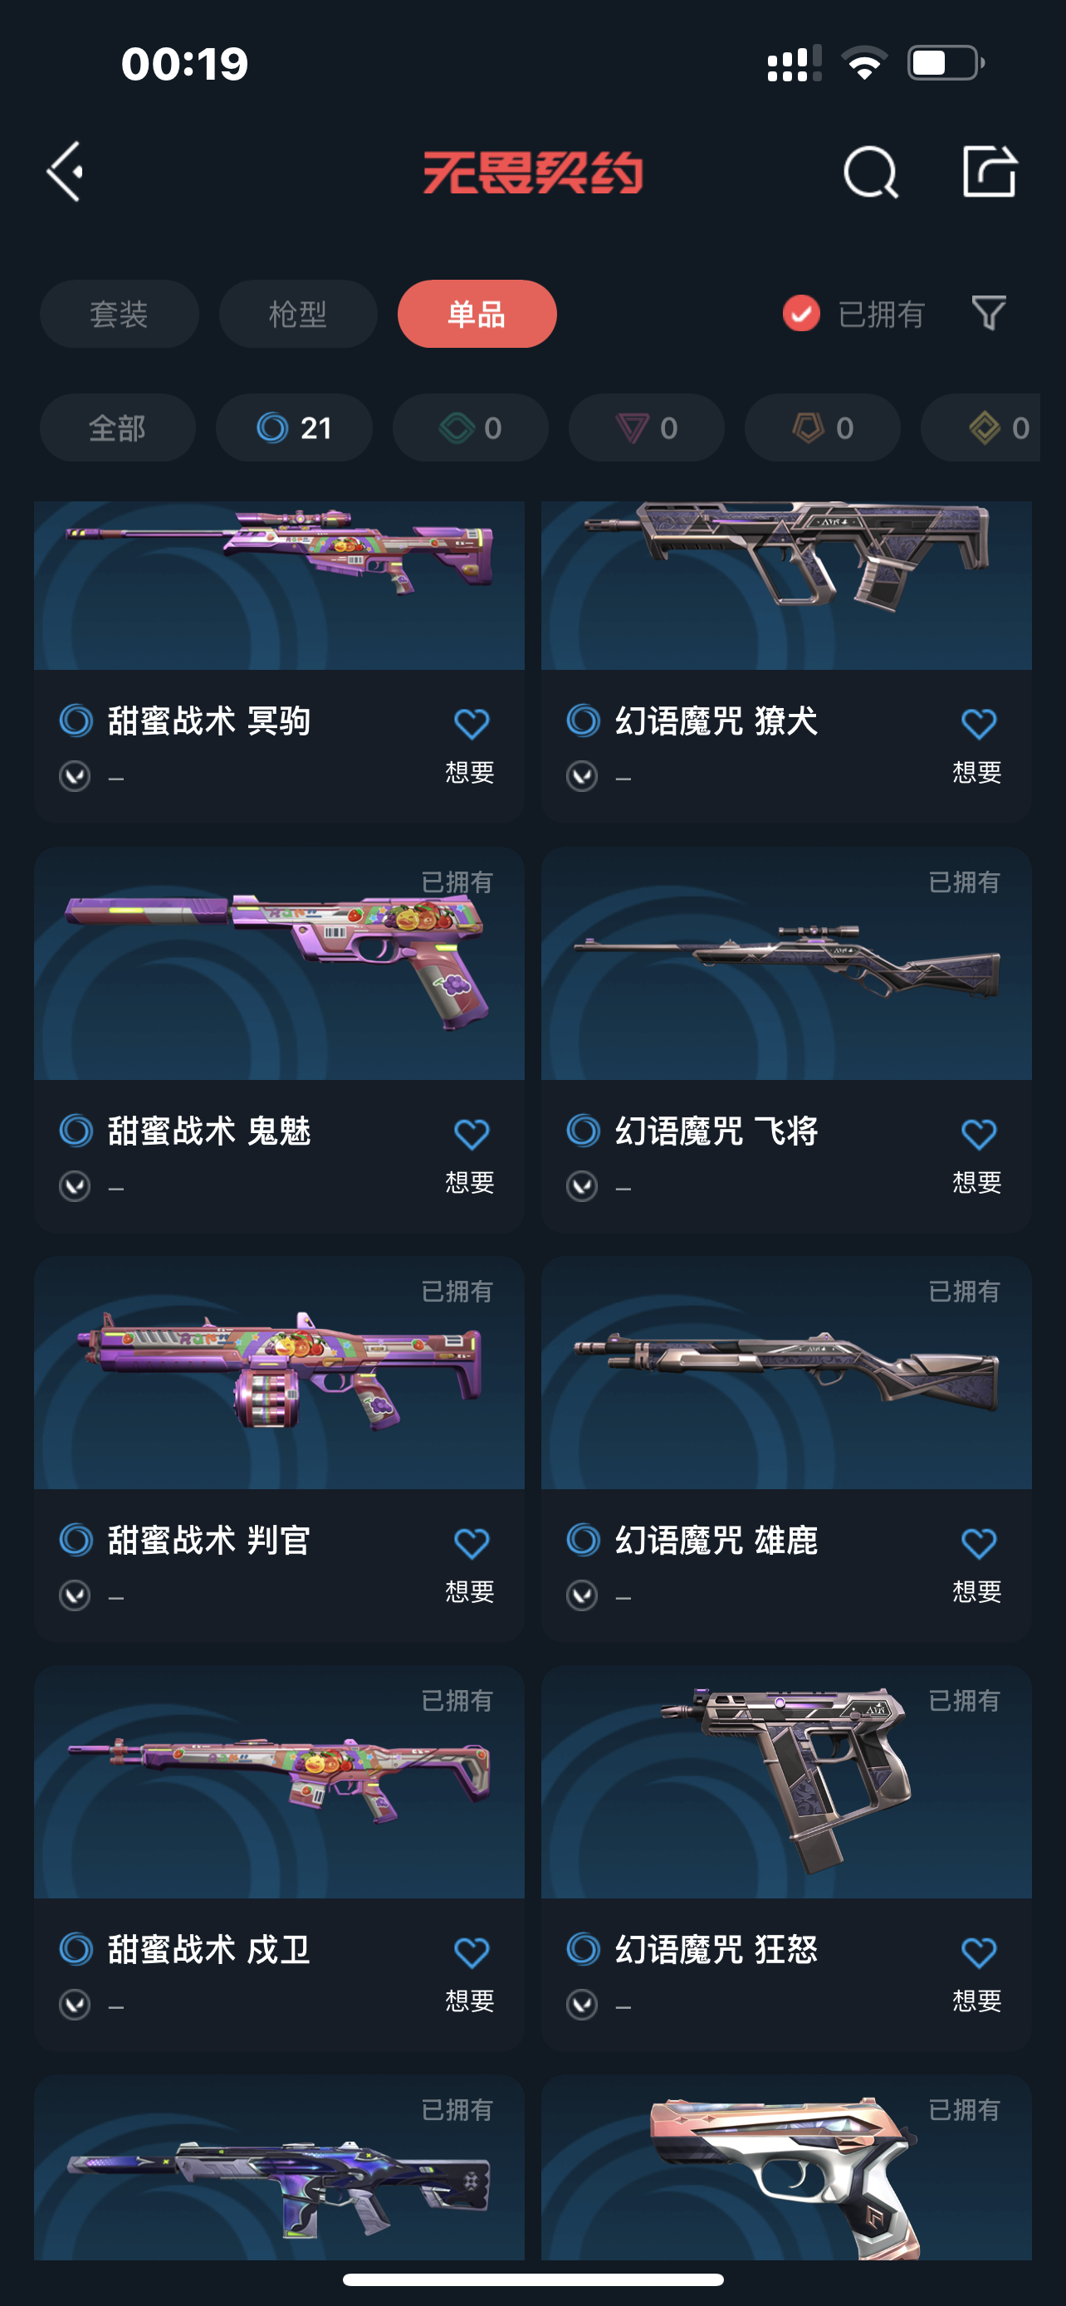
Task: Toggle wishlist heart for 甜蜜战术 判官
Action: (471, 1542)
